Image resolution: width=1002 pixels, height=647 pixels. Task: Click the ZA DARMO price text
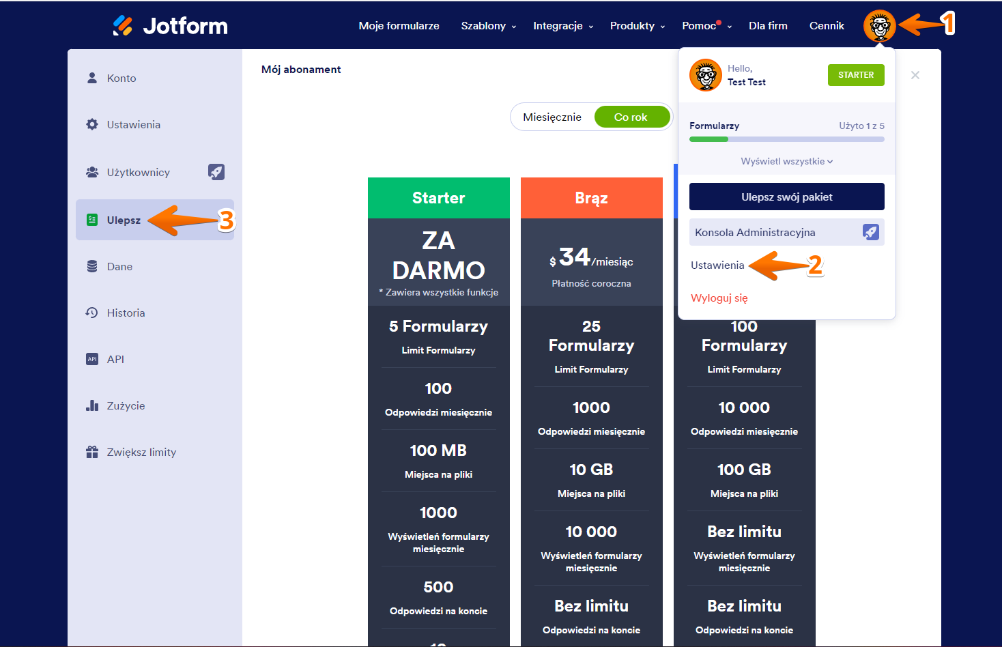[x=439, y=255]
